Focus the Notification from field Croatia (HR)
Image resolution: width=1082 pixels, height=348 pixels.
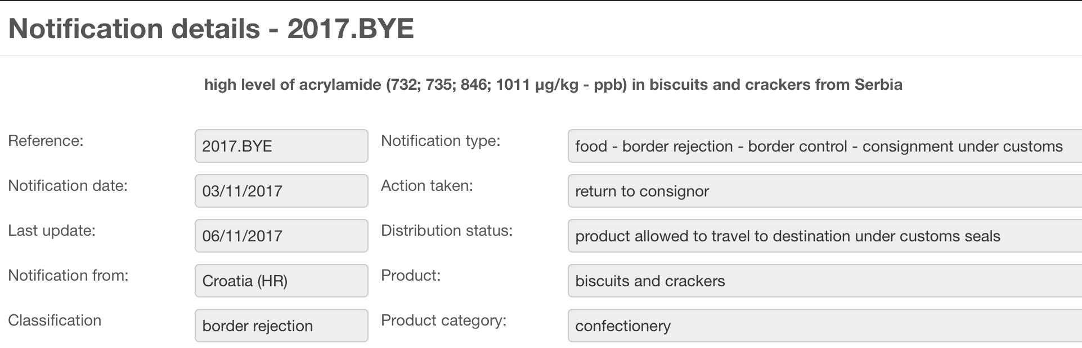281,281
